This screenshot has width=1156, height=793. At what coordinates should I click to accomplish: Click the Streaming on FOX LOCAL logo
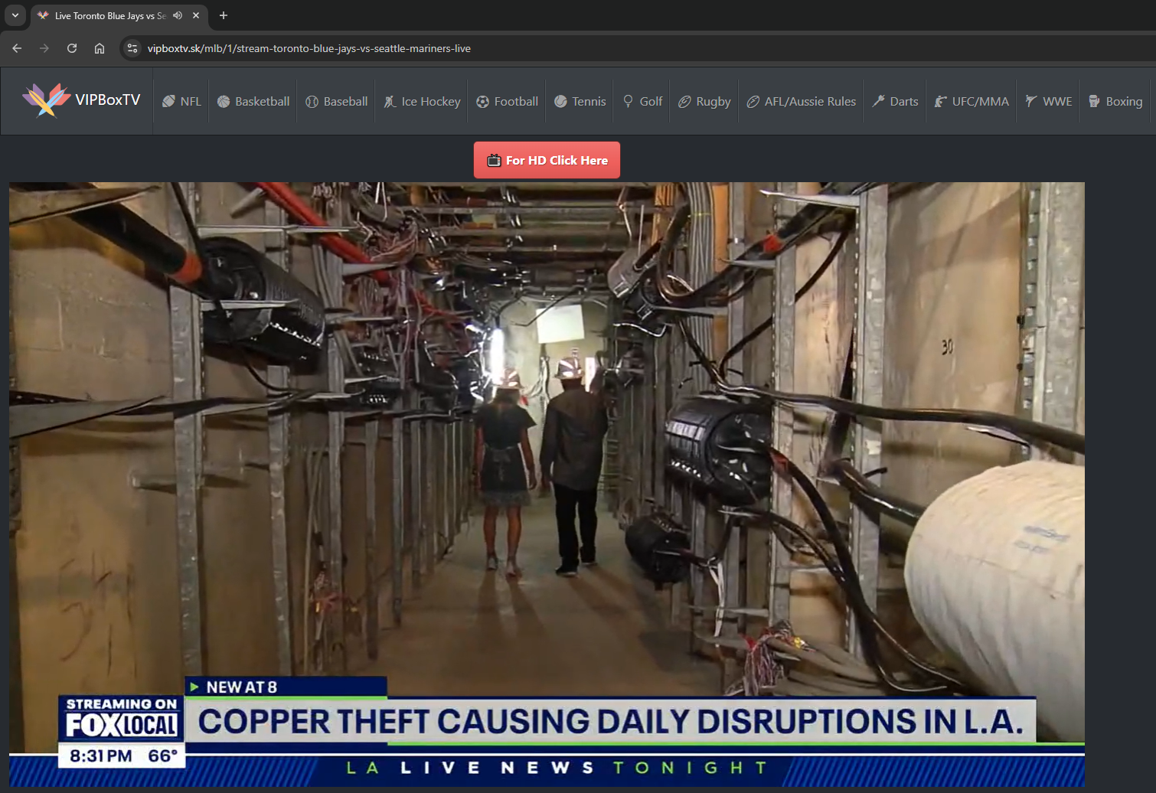click(122, 719)
